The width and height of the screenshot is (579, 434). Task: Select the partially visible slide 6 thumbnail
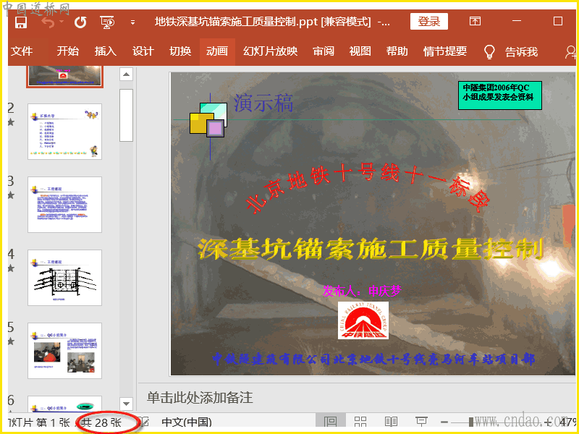coord(64,404)
